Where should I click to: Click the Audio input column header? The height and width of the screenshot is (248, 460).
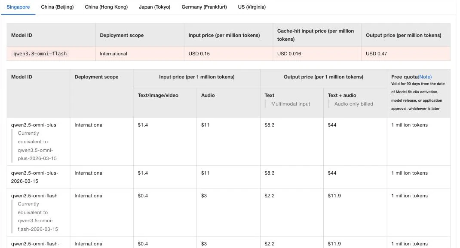(208, 95)
